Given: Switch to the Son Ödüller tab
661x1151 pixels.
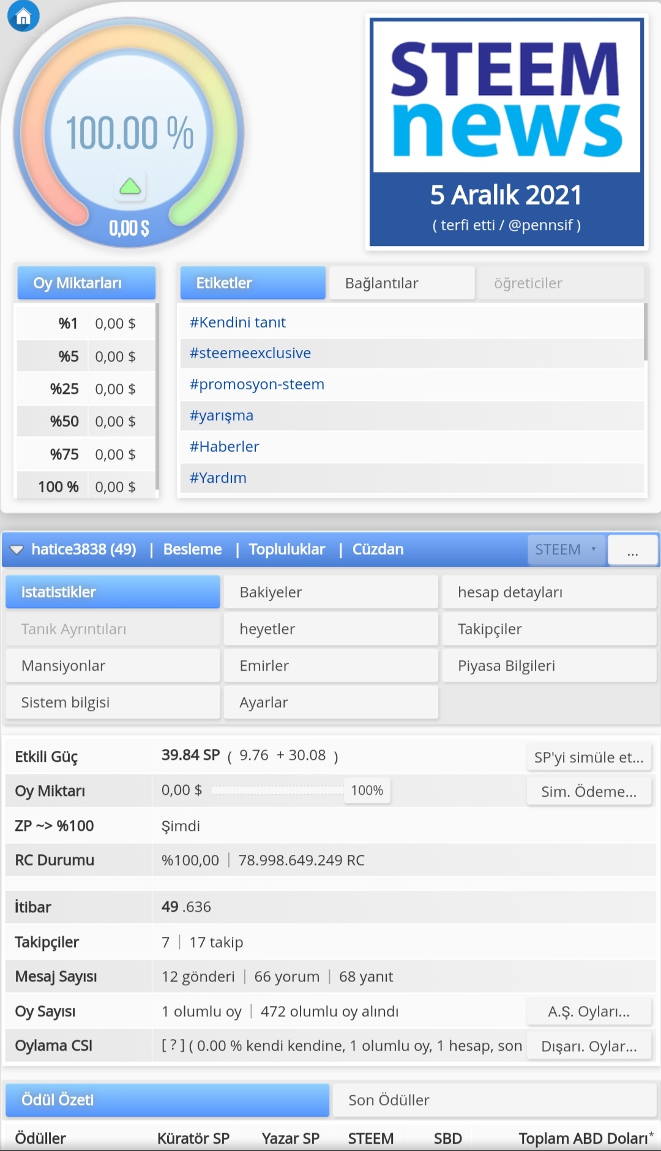Looking at the screenshot, I should click(495, 1100).
